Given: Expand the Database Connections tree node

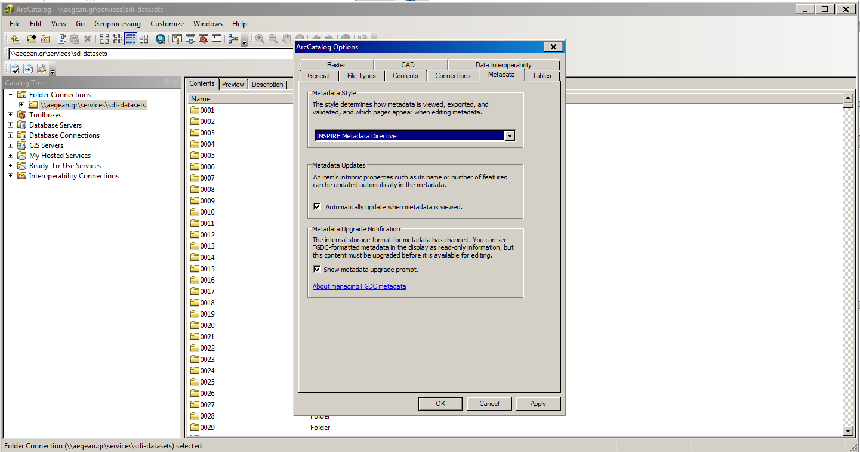Looking at the screenshot, I should (x=10, y=135).
